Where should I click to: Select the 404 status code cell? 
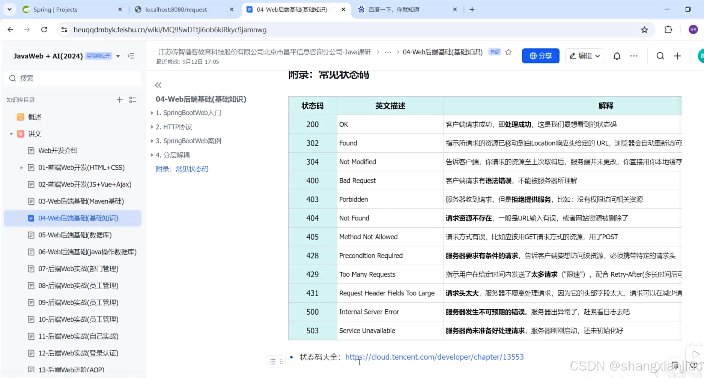pos(313,218)
